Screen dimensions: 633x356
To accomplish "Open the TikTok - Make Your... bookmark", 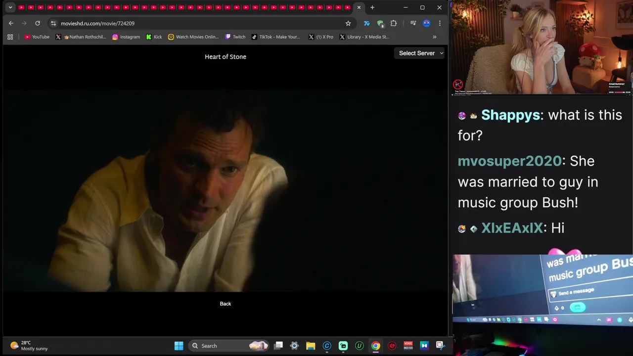I will pyautogui.click(x=276, y=37).
